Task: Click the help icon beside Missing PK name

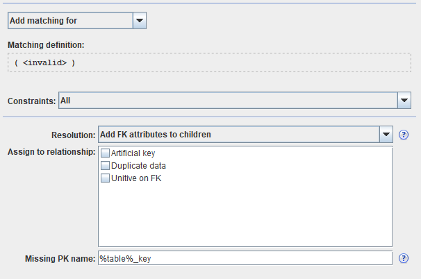Action: (x=403, y=258)
